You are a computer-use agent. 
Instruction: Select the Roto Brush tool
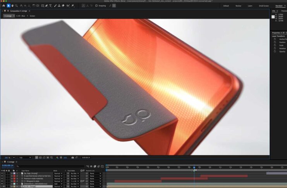[x=68, y=6]
